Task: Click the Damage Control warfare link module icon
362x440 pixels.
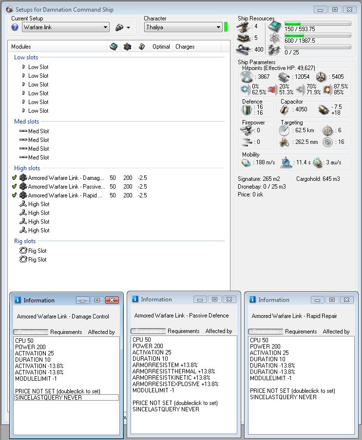Action: [x=23, y=177]
